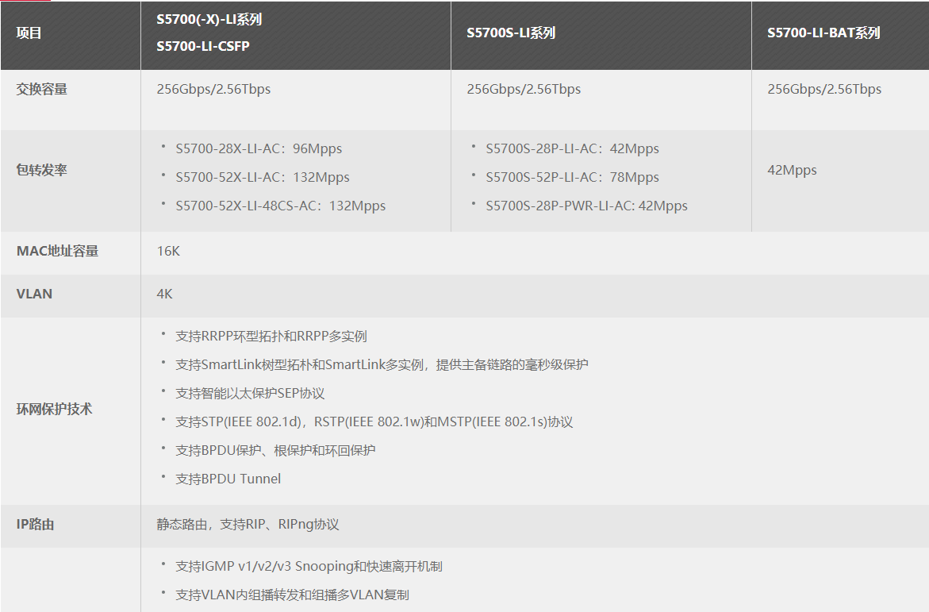
Task: Click the S5700(-X)-LI系列 column header
Action: click(x=209, y=20)
